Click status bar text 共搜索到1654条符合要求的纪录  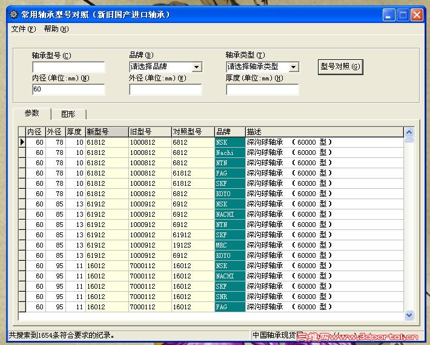tap(62, 335)
